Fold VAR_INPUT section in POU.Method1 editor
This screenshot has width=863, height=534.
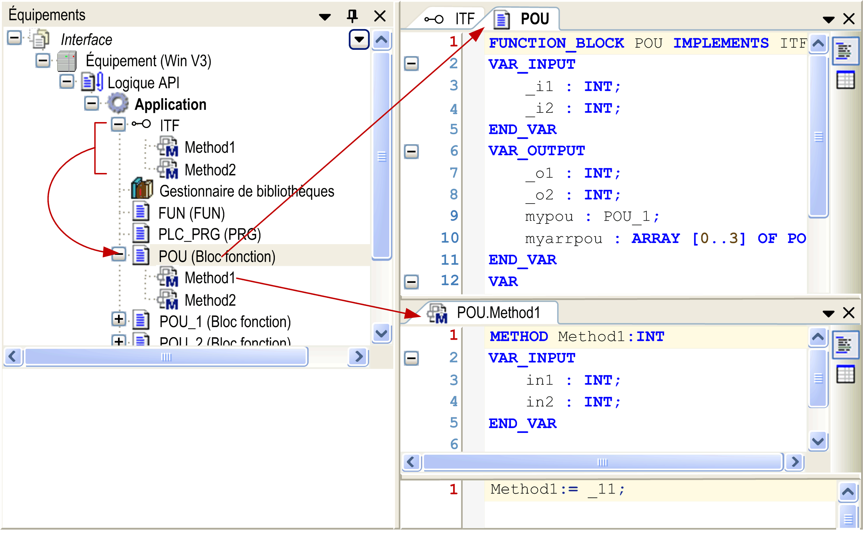(x=411, y=358)
